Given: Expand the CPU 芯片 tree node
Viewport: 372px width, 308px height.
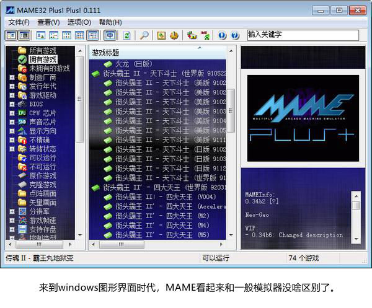Looking at the screenshot, I should point(12,113).
